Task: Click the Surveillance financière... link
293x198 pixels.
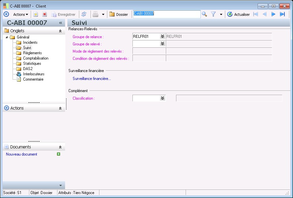Action: [92, 79]
